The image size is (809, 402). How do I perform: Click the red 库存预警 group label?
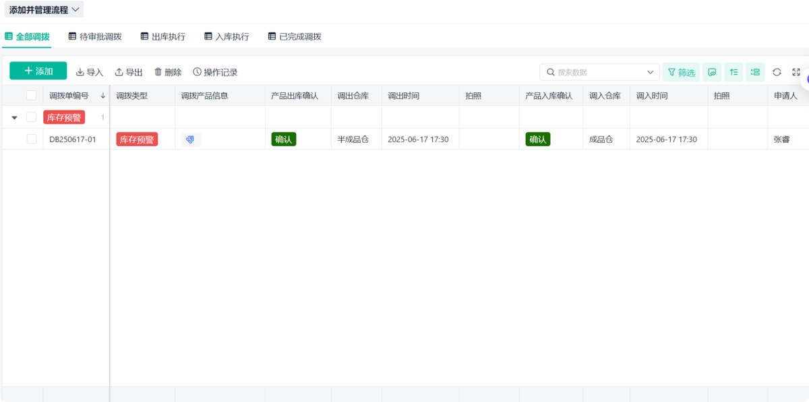click(64, 117)
